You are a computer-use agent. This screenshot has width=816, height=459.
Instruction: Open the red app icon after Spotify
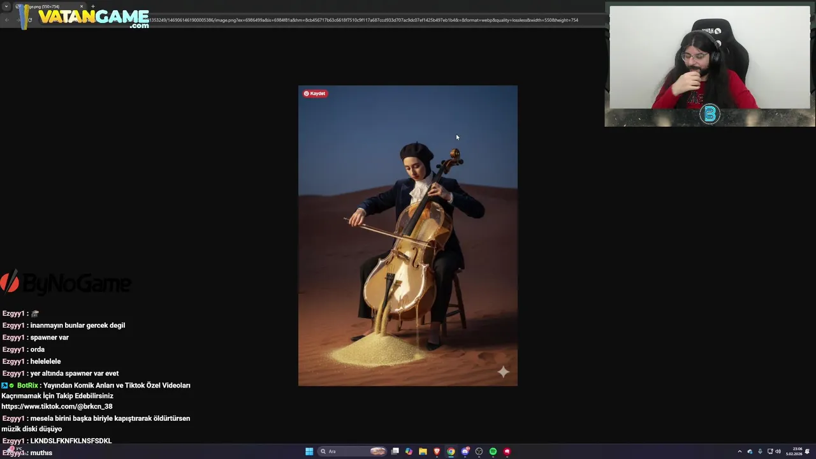click(x=507, y=451)
